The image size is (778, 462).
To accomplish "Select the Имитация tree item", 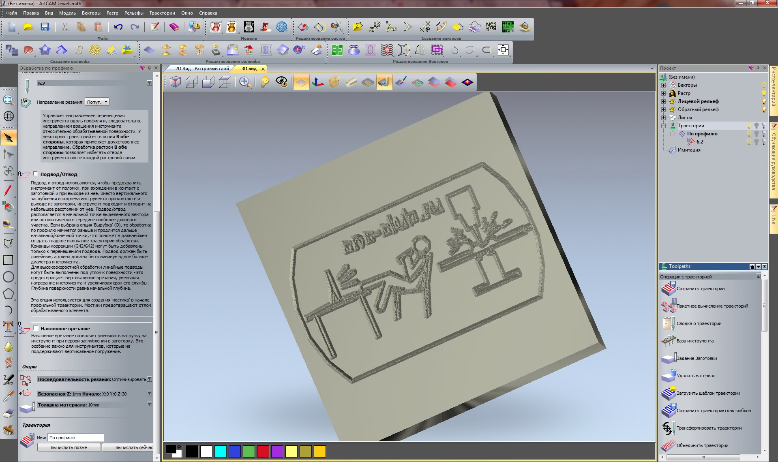I will coord(689,150).
